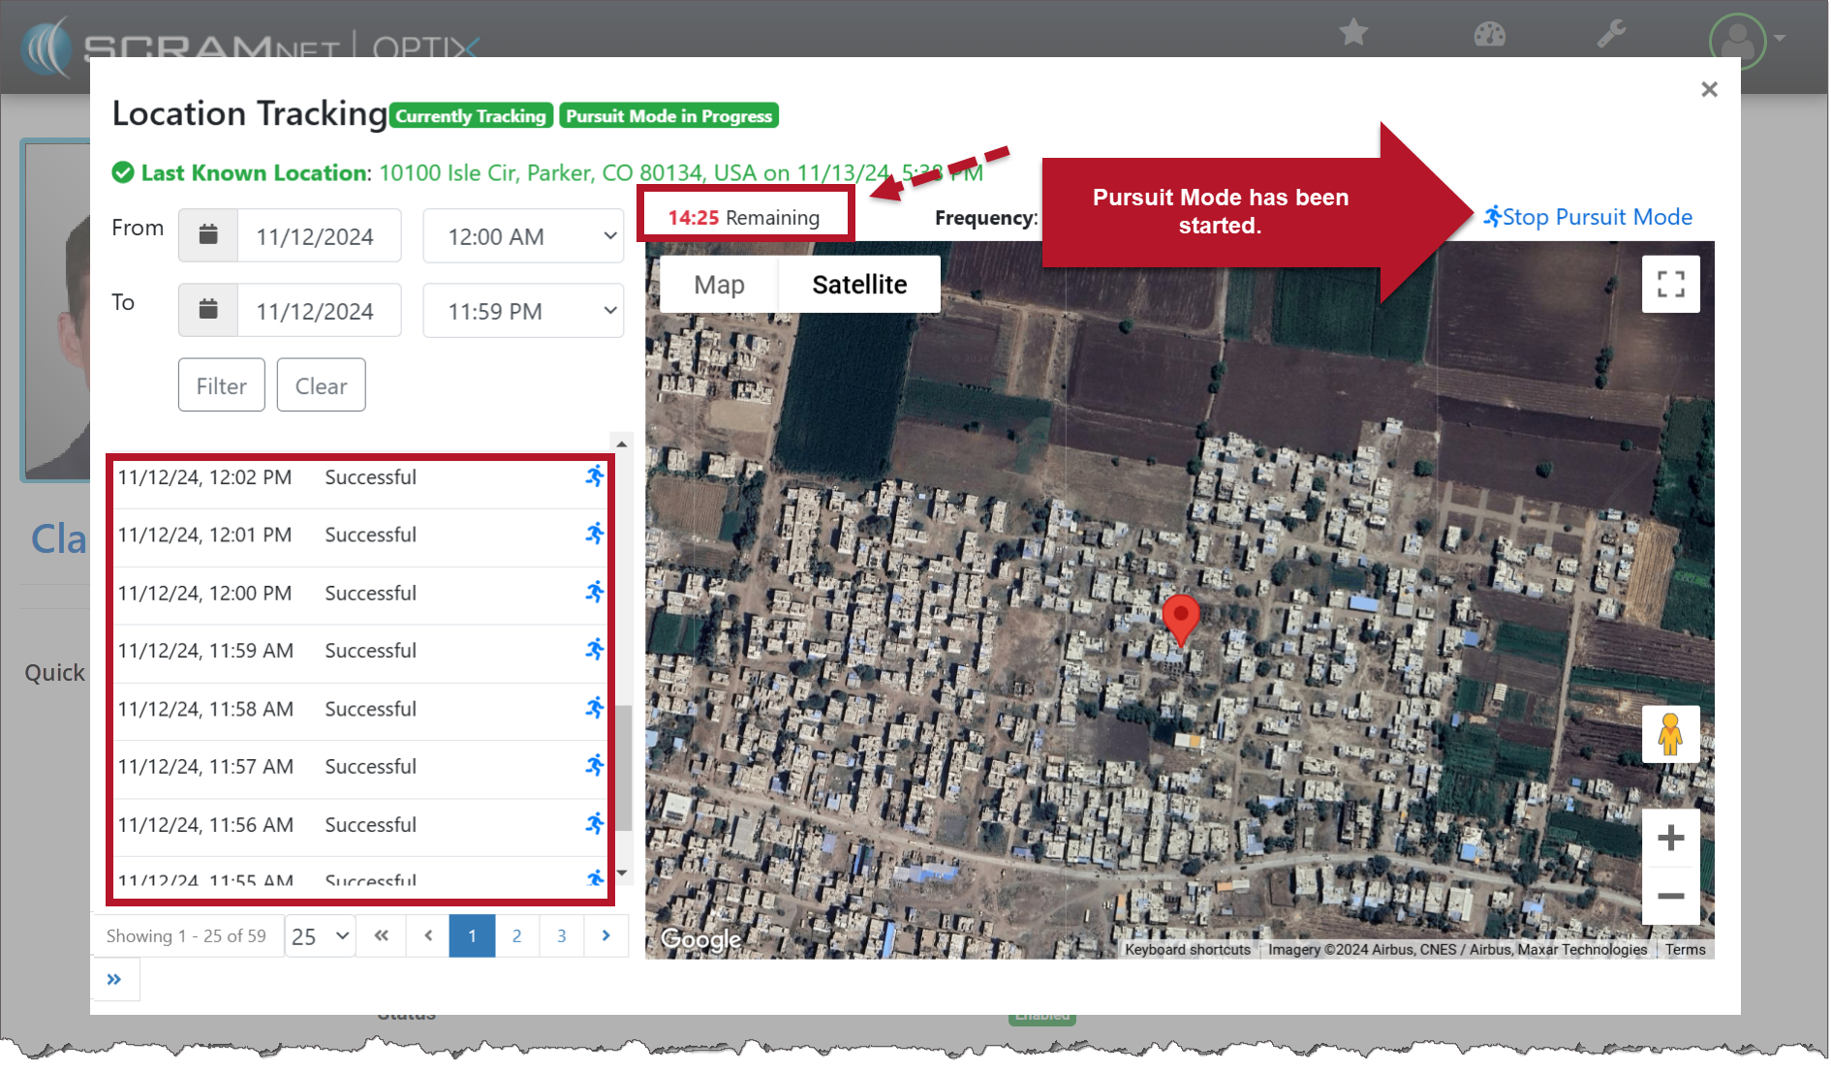Open the 25 rows per page dropdown
Image resolution: width=1831 pixels, height=1071 pixels.
[x=320, y=936]
